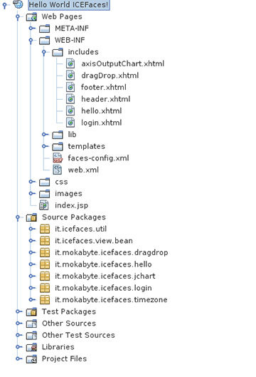Click the Test Packages folder icon
256x377 pixels.
[x=31, y=312]
